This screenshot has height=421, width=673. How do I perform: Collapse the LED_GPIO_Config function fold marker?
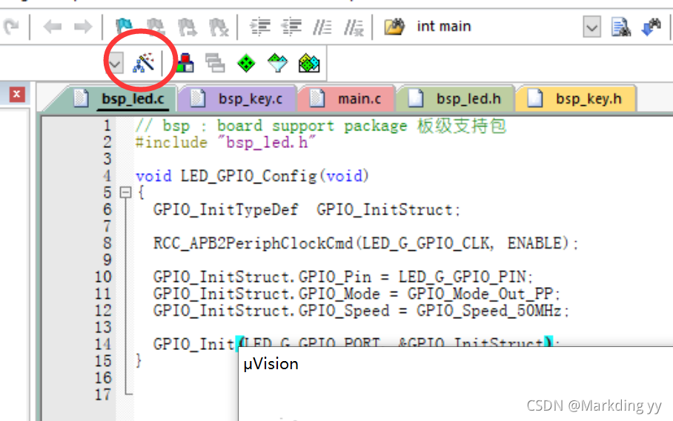125,192
